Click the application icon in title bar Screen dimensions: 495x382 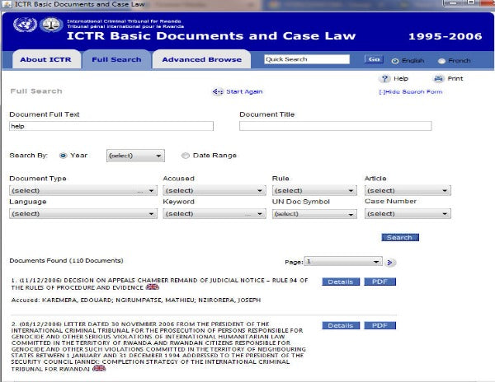pyautogui.click(x=7, y=6)
